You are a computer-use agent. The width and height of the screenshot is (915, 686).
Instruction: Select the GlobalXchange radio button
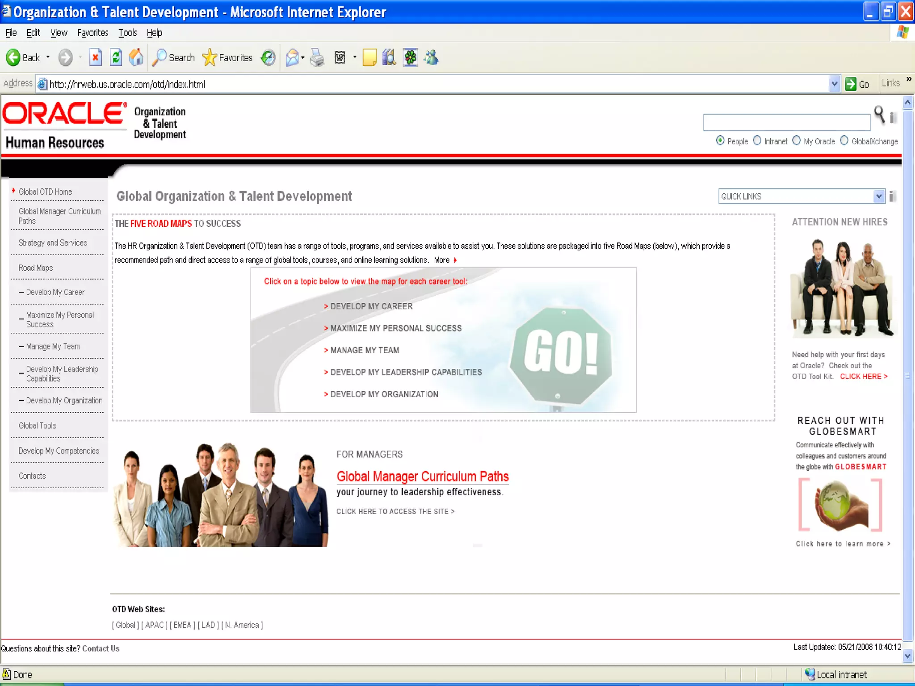[x=844, y=141]
